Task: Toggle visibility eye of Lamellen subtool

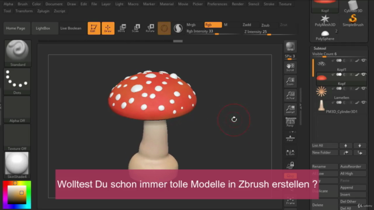Action: click(x=363, y=89)
